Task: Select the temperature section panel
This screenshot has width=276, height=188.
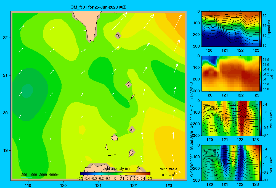Action: (230, 29)
